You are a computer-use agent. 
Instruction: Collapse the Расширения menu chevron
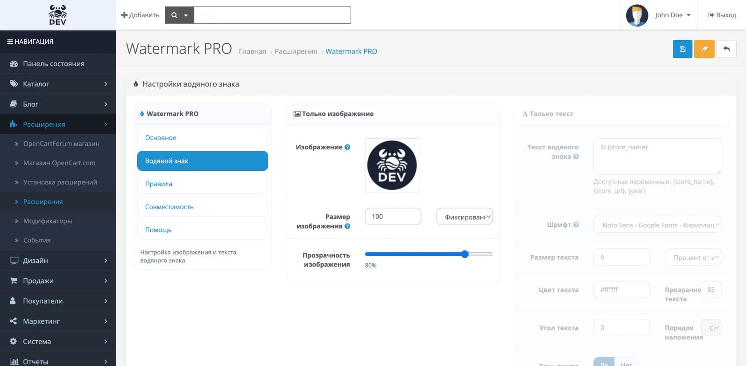click(x=106, y=124)
